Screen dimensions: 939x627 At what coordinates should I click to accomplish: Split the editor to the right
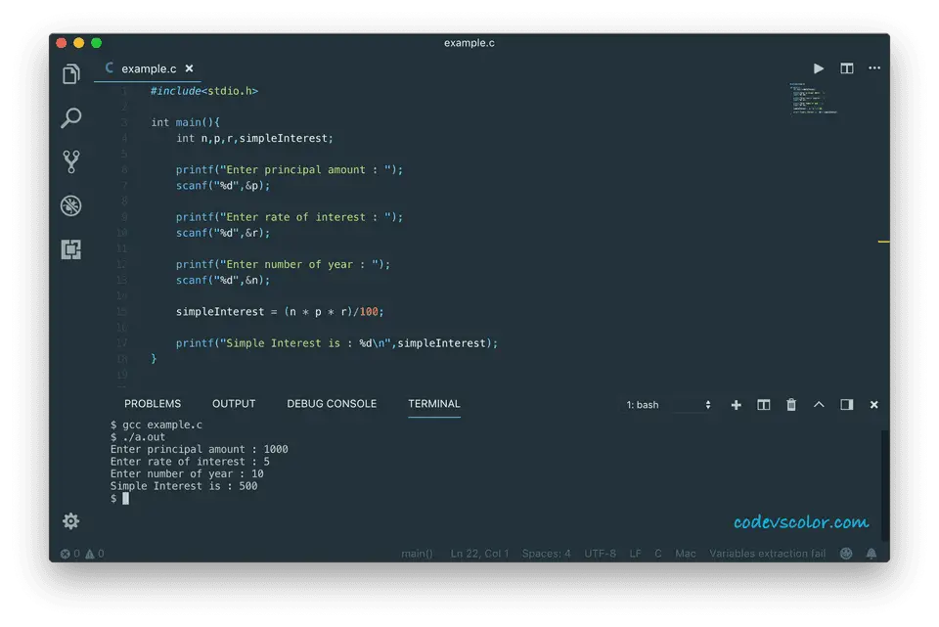pos(846,68)
